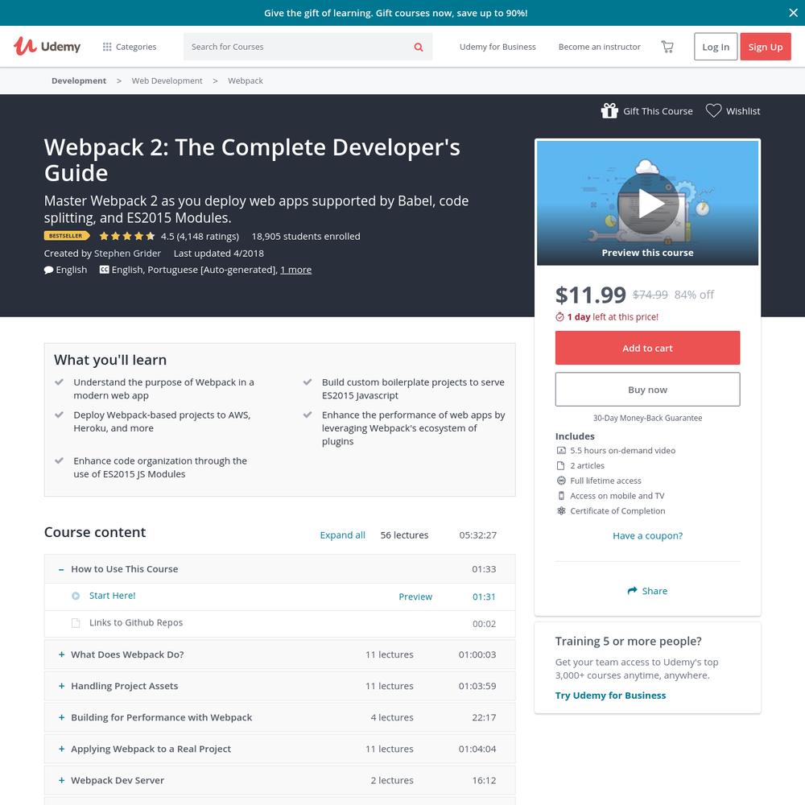This screenshot has height=805, width=805.
Task: Click the checkmark beside Deploy Webpack-based projects
Action: 59,415
